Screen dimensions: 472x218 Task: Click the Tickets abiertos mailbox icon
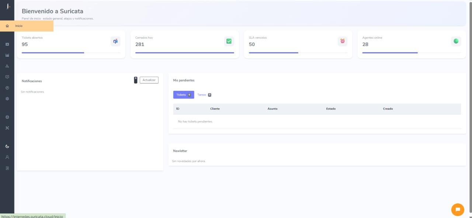click(115, 41)
